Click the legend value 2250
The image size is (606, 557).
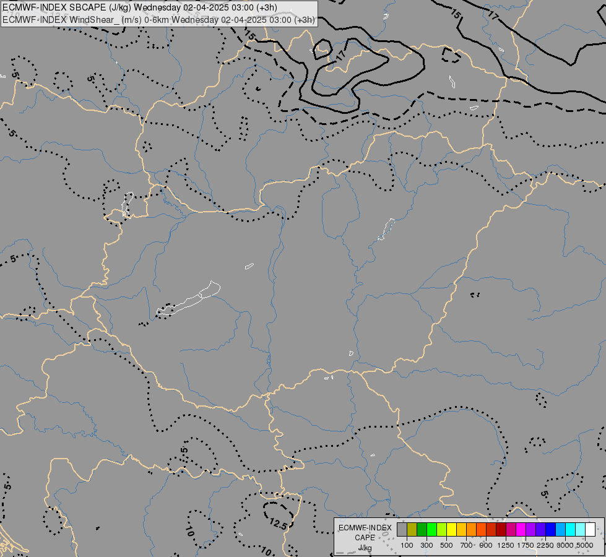click(545, 545)
